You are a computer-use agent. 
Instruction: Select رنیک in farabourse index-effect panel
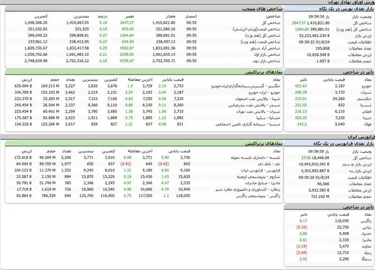367,253
